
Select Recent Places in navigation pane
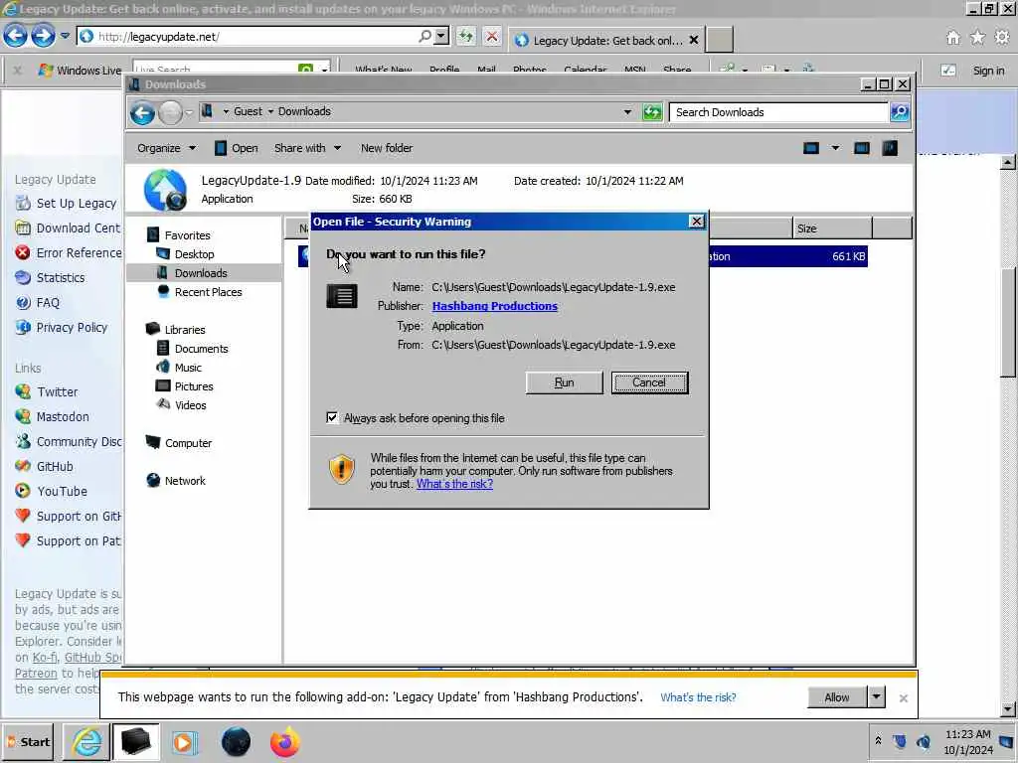[x=208, y=293]
